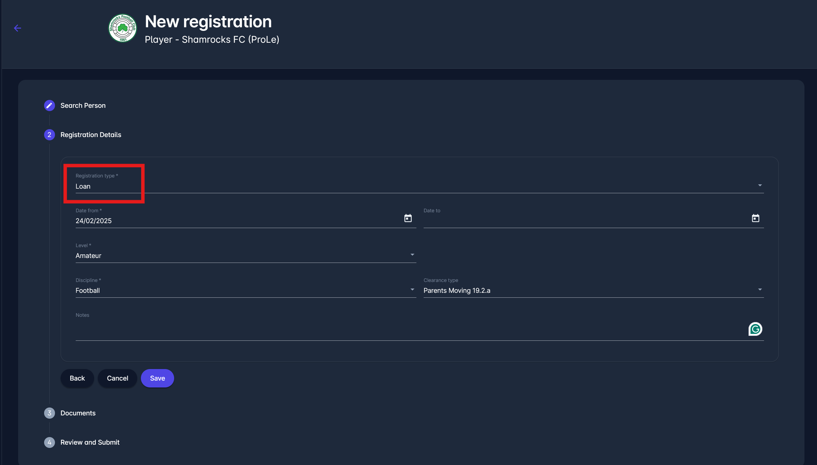Expand the Level dropdown showing Amateur
This screenshot has width=817, height=465.
412,255
